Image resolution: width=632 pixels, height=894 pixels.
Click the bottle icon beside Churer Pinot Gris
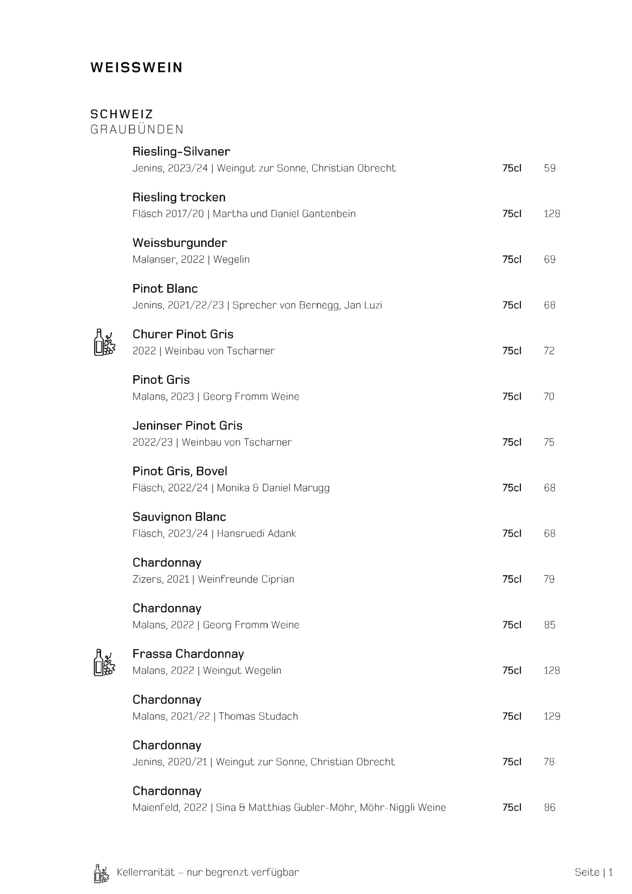click(x=104, y=342)
